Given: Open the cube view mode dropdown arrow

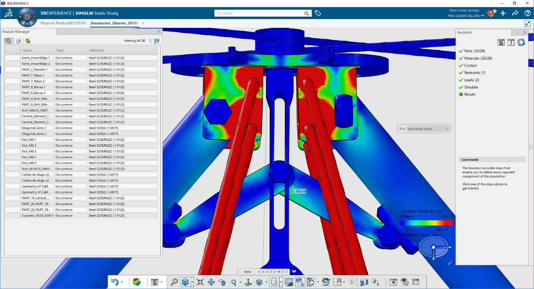Looking at the screenshot, I should [x=192, y=282].
